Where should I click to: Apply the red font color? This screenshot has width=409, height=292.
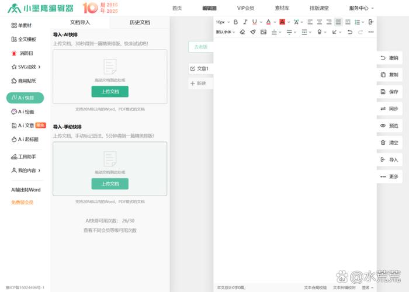click(x=268, y=22)
